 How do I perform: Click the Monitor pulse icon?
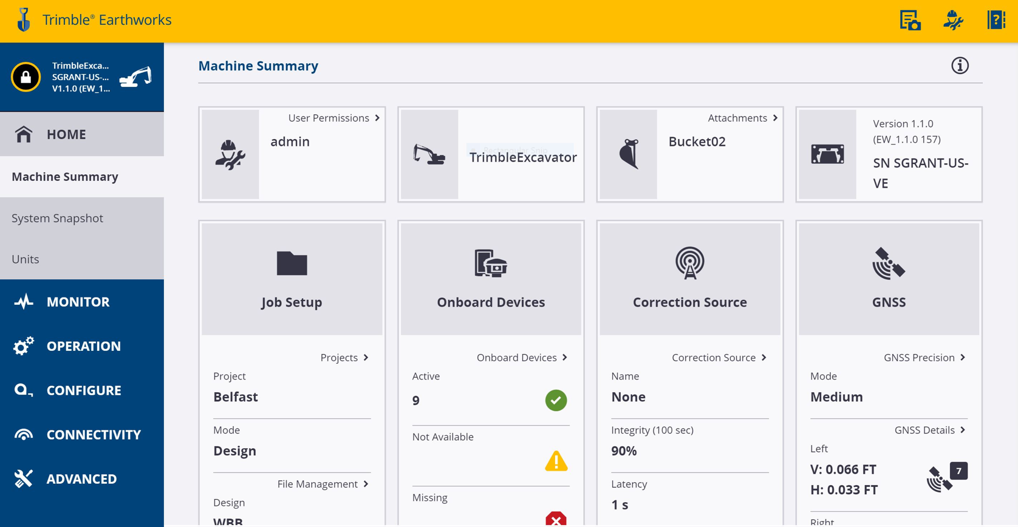pos(24,302)
